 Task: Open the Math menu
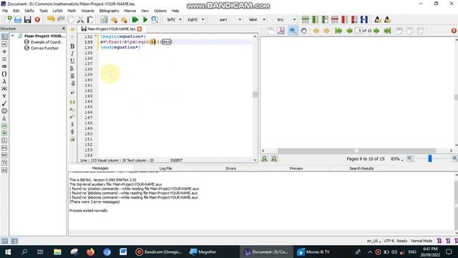[x=72, y=11]
